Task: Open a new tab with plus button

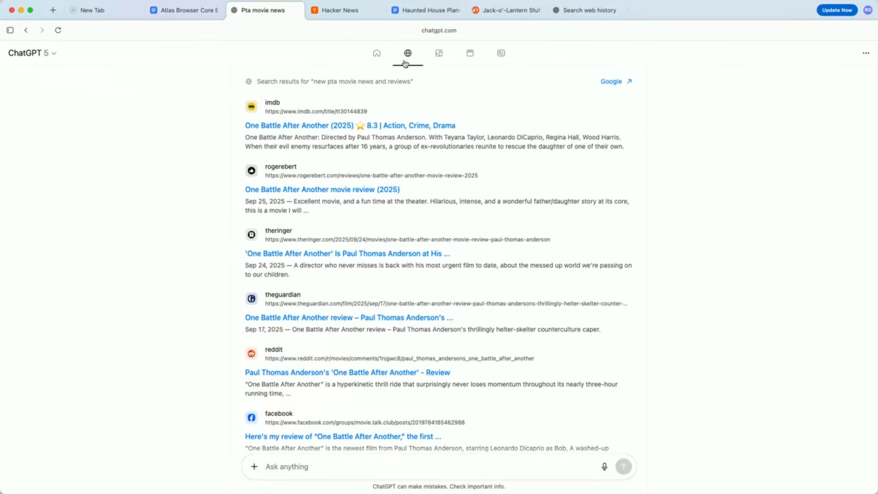Action: pos(53,10)
